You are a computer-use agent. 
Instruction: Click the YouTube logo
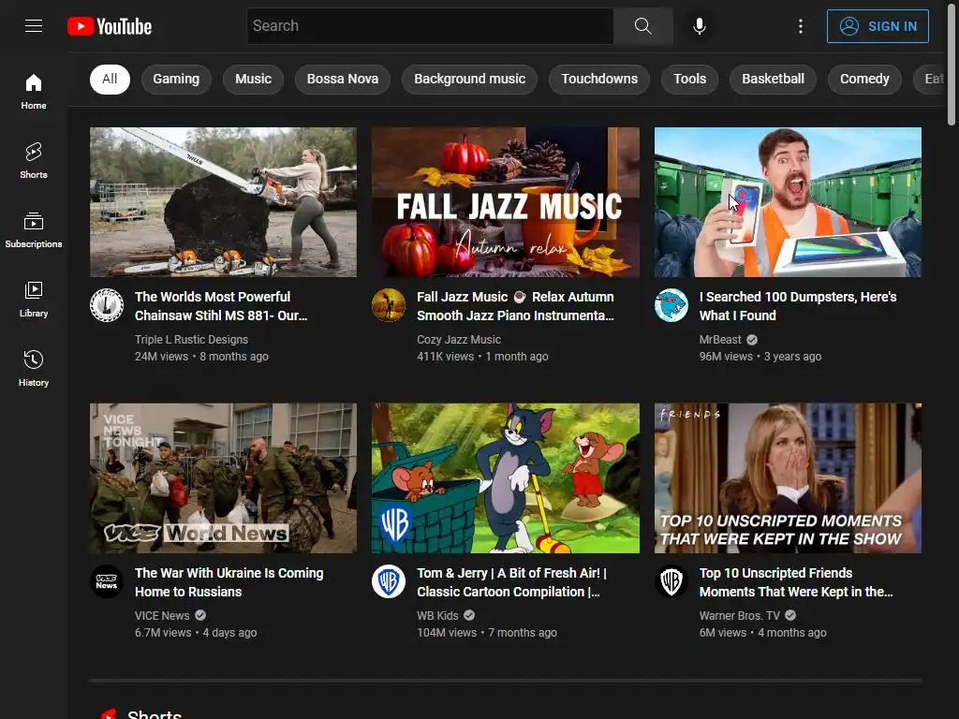110,26
